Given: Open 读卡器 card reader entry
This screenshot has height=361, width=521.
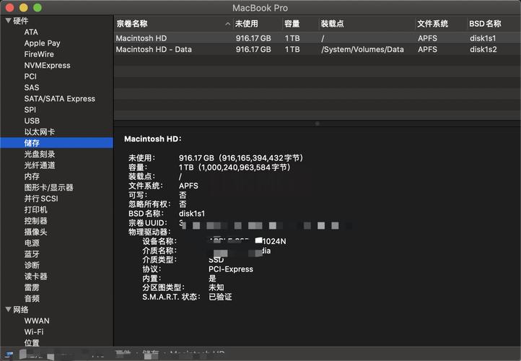Looking at the screenshot, I should click(35, 277).
